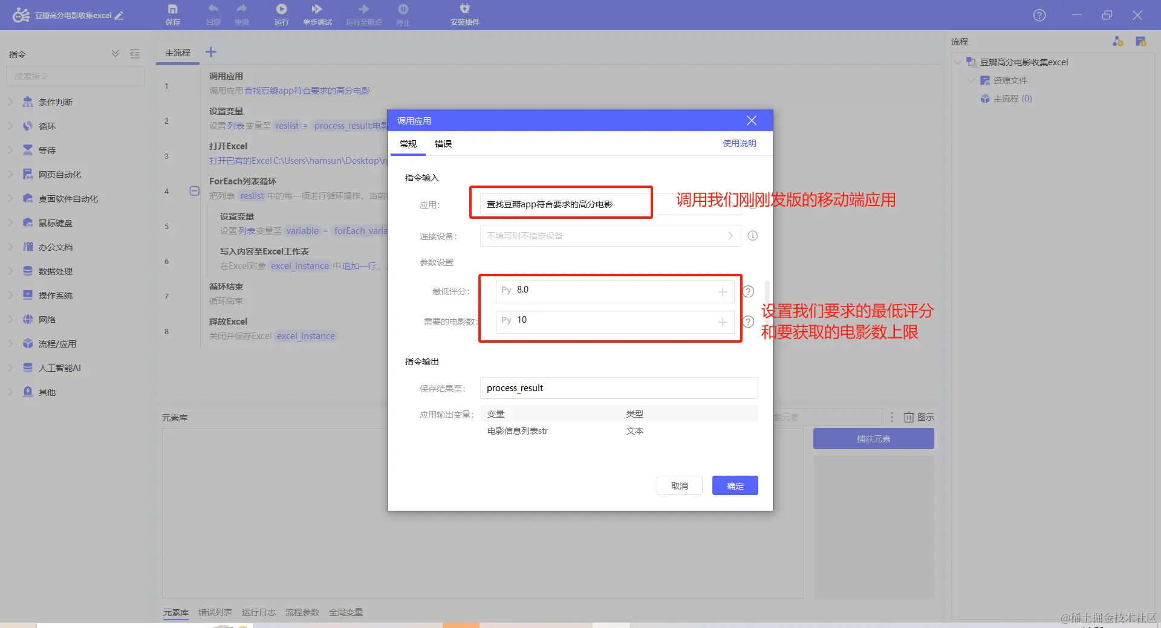Open the 全局变量 bottom tab
The height and width of the screenshot is (628, 1161).
346,612
